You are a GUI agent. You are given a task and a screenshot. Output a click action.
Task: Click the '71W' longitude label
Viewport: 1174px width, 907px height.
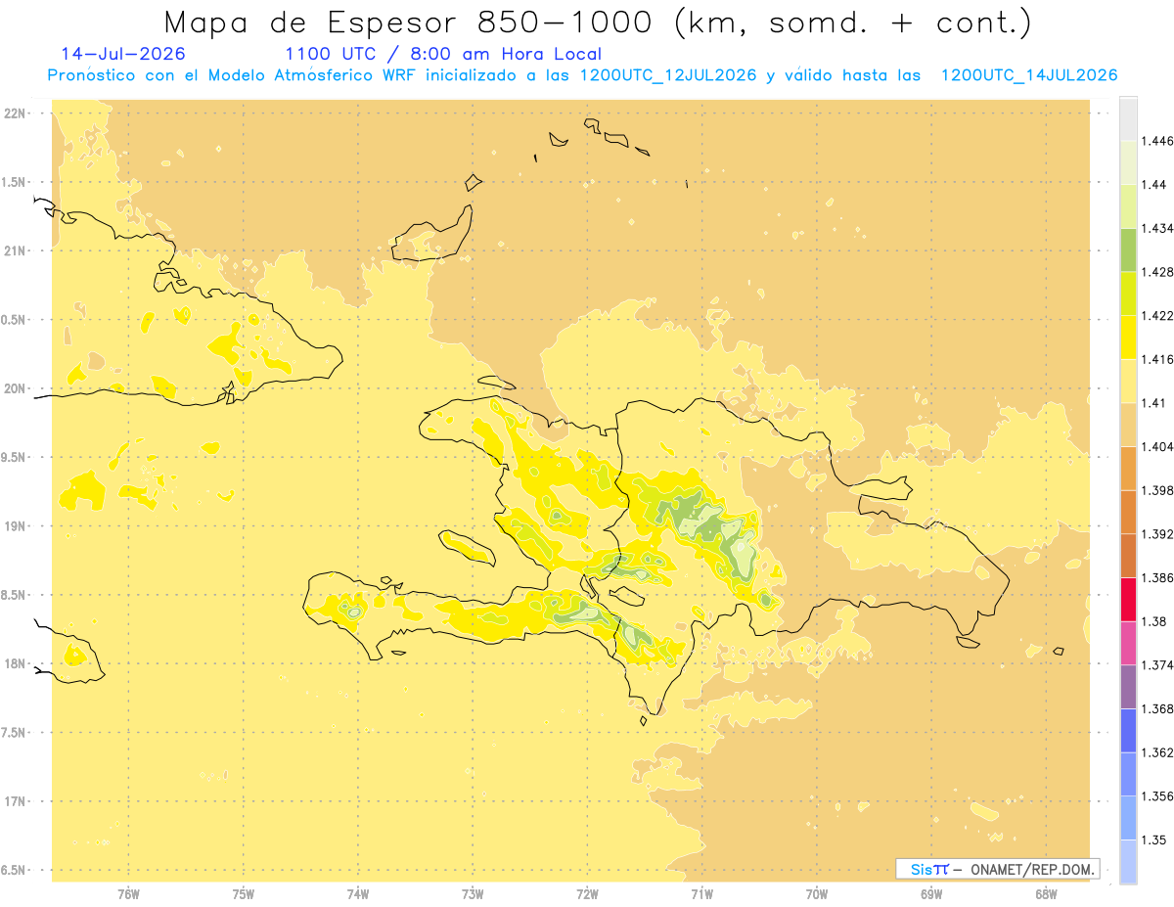[x=701, y=894]
